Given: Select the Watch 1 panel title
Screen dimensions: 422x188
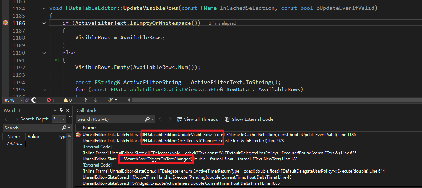Looking at the screenshot, I should click(12, 110).
